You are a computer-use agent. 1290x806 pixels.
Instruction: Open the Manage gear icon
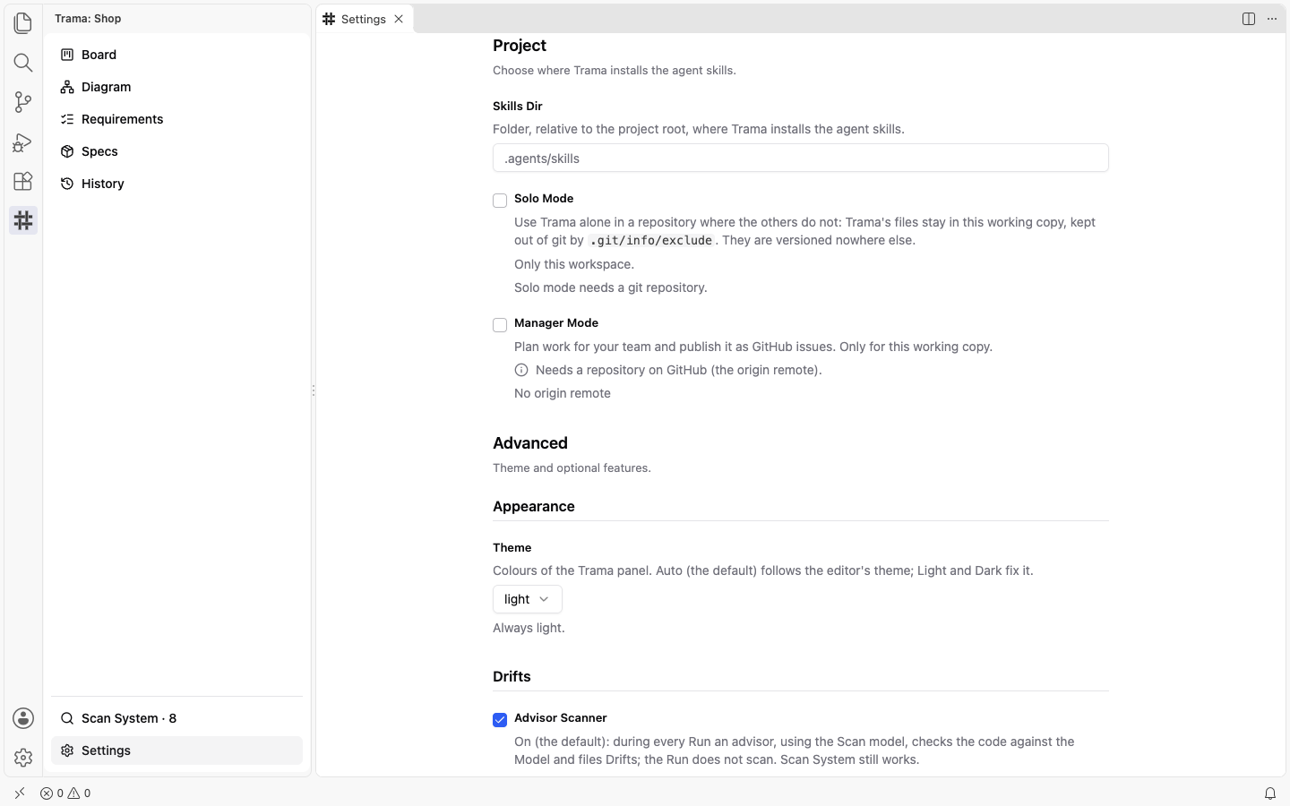point(23,758)
